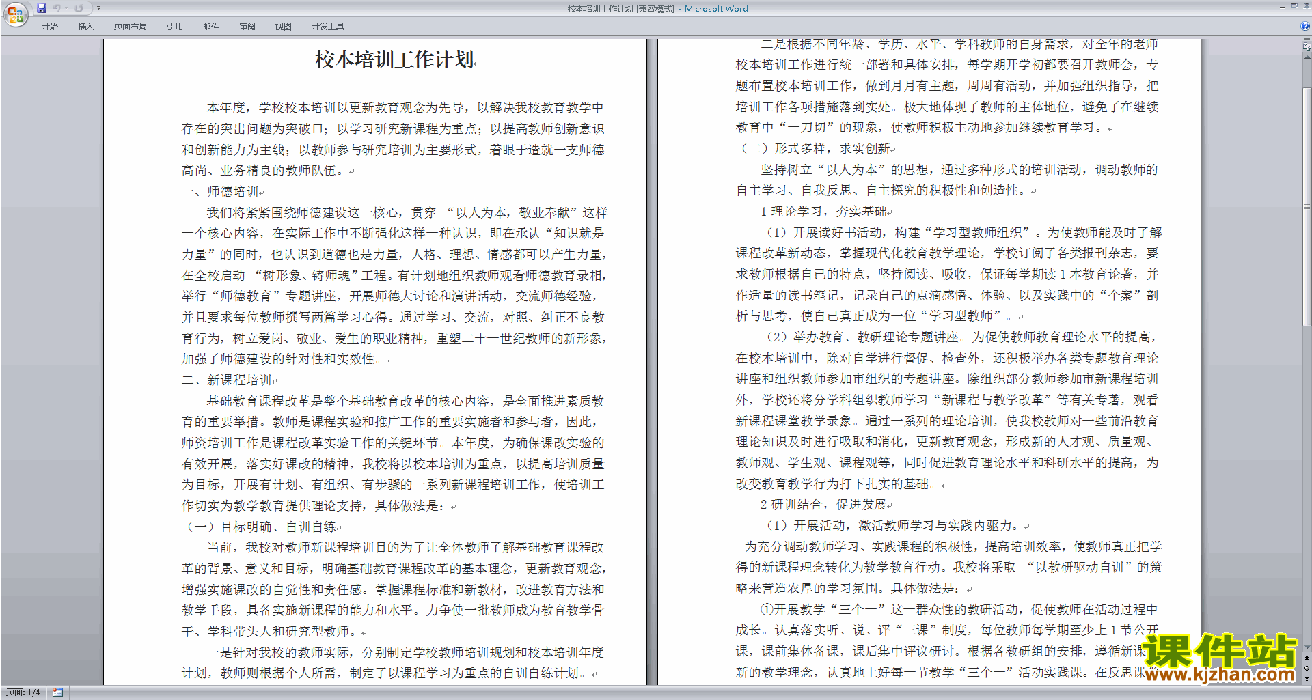Click the line 干、学科带头人和研究型教师
Image resolution: width=1312 pixels, height=700 pixels.
click(x=269, y=631)
